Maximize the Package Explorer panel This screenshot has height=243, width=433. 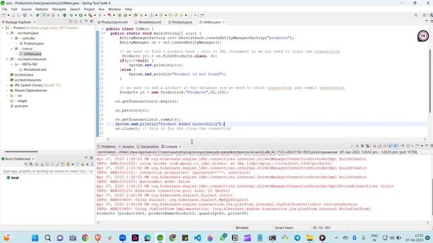(91, 22)
